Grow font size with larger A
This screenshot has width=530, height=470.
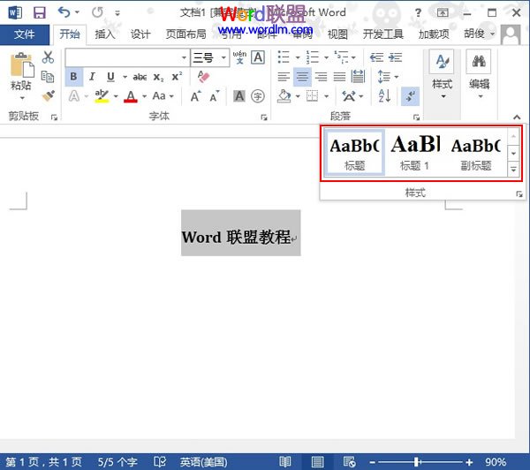[x=196, y=96]
